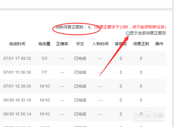The width and height of the screenshot is (174, 127).
Task: Click 待更正数 value 0 in 07/01 17:49:32 row
Action: [141, 58]
